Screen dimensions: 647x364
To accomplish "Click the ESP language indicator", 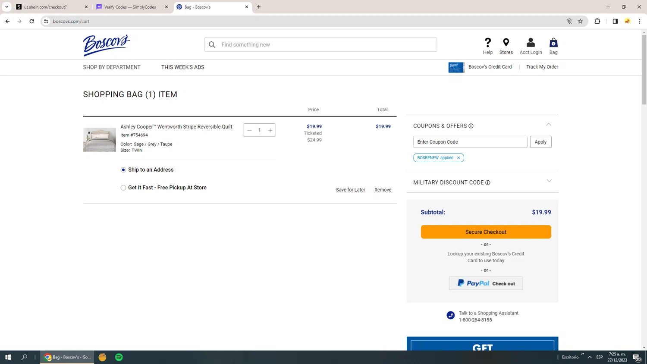I will (x=600, y=357).
